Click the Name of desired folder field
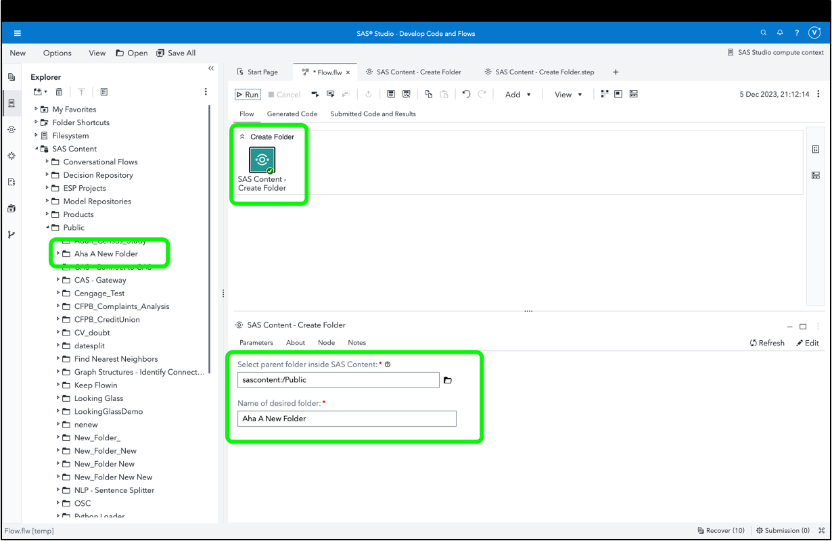832x541 pixels. pyautogui.click(x=347, y=419)
